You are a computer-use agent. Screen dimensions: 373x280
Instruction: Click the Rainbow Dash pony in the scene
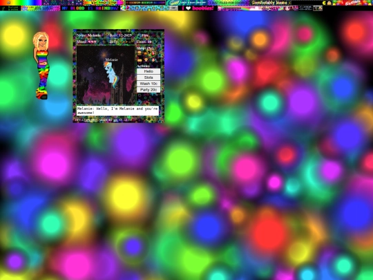click(111, 75)
